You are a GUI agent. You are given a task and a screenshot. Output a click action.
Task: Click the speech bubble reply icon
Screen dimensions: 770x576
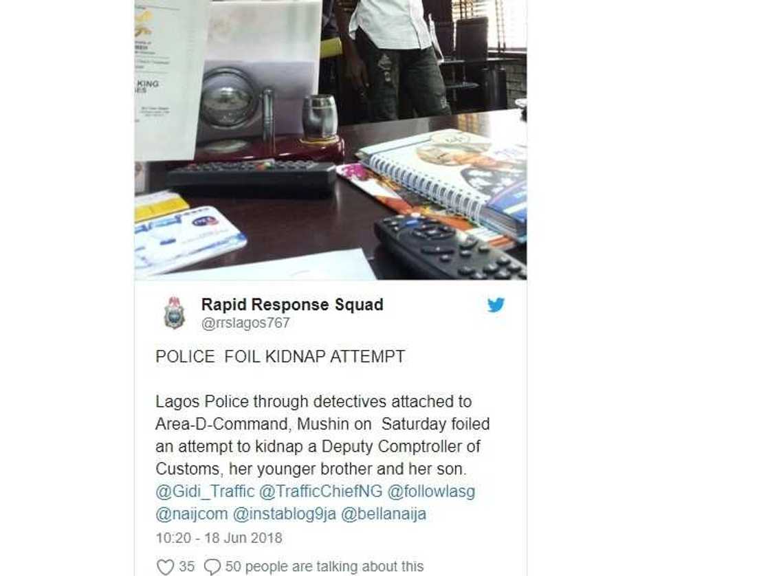pos(212,566)
